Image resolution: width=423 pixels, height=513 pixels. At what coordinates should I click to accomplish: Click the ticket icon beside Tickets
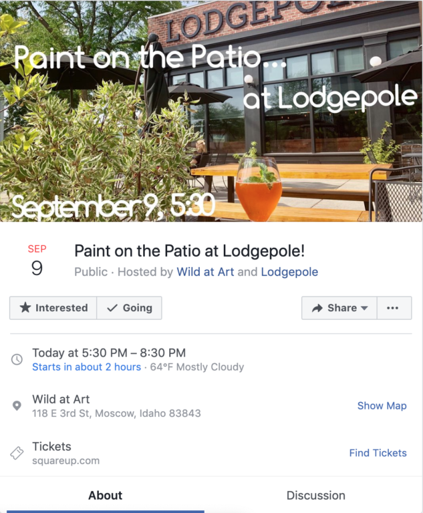click(17, 453)
